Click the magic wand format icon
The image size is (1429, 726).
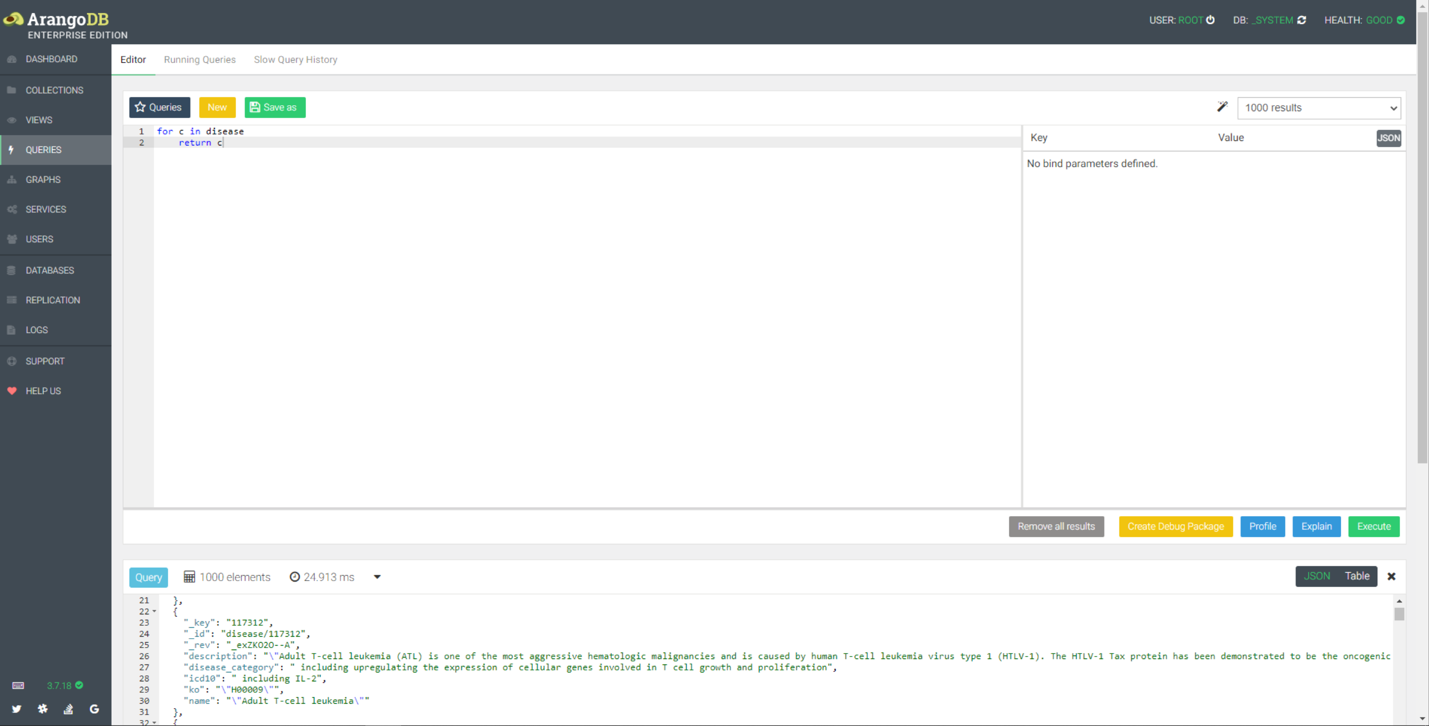(x=1222, y=107)
